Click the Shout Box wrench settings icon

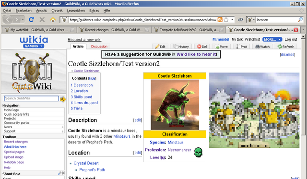click(x=59, y=173)
